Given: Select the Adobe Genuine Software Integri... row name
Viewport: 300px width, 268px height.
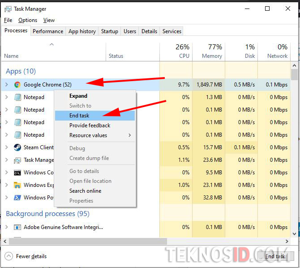Looking at the screenshot, I should pos(63,227).
